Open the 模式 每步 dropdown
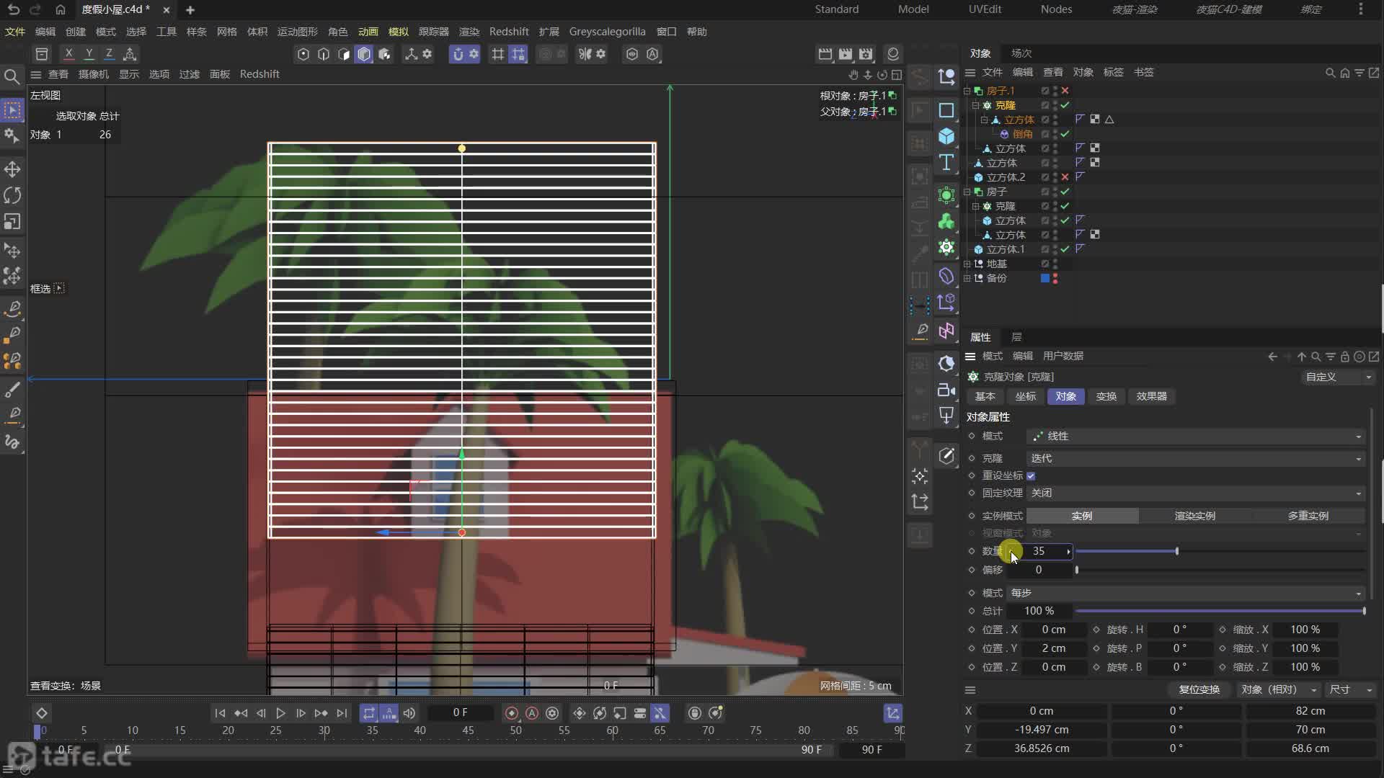Viewport: 1384px width, 778px height. click(x=1186, y=593)
